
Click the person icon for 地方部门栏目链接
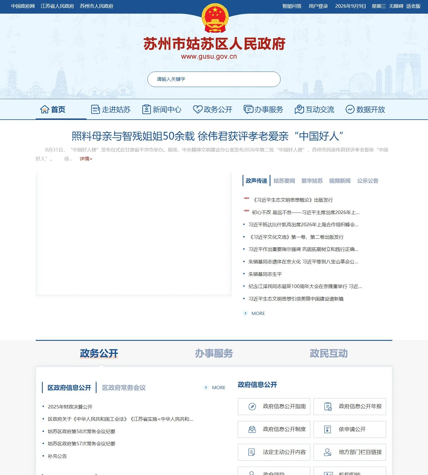click(x=328, y=452)
